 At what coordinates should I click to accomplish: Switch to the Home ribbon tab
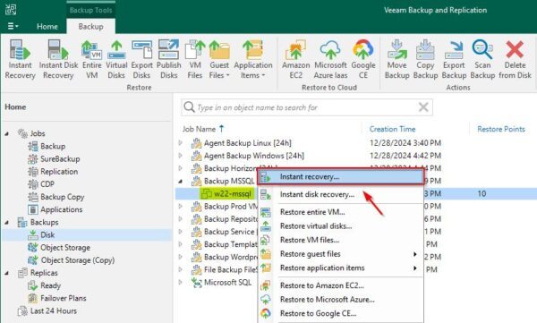47,26
